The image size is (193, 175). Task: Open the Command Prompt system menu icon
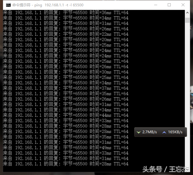pyautogui.click(x=8, y=5)
